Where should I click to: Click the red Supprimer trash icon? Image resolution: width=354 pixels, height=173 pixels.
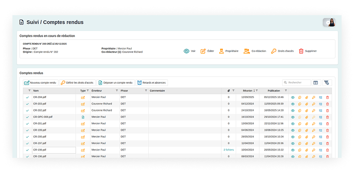click(301, 51)
